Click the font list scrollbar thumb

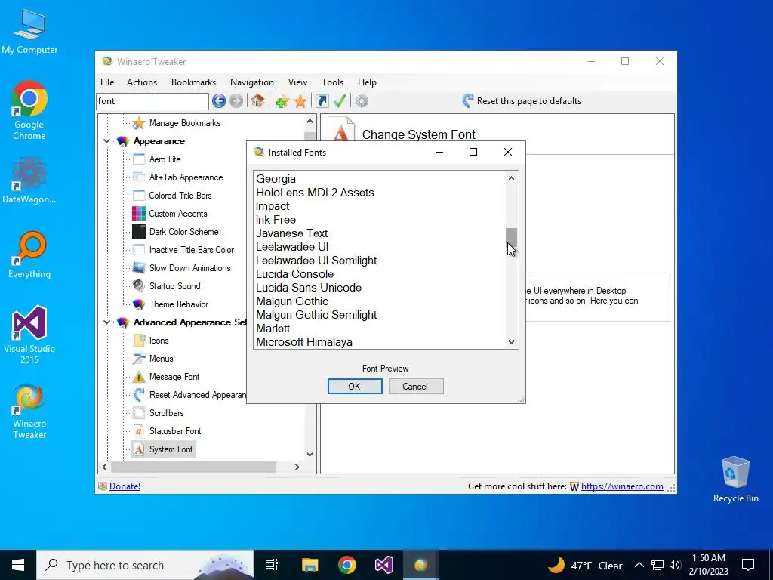tap(511, 237)
